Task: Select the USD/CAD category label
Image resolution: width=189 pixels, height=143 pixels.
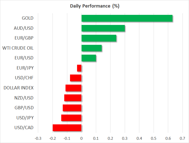Action: point(24,128)
